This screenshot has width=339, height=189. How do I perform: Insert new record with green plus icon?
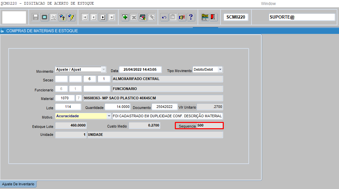point(125,17)
